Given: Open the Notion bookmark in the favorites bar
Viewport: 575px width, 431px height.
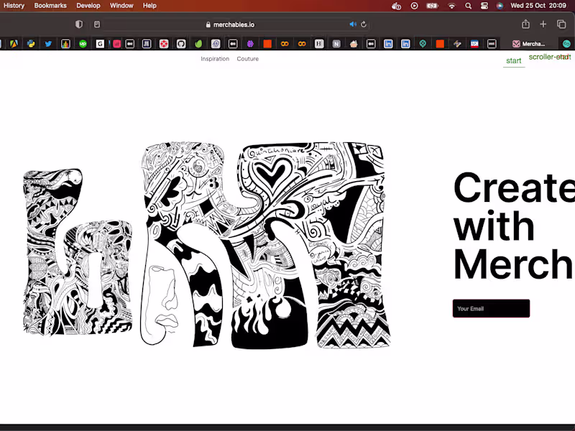Looking at the screenshot, I should coord(336,43).
